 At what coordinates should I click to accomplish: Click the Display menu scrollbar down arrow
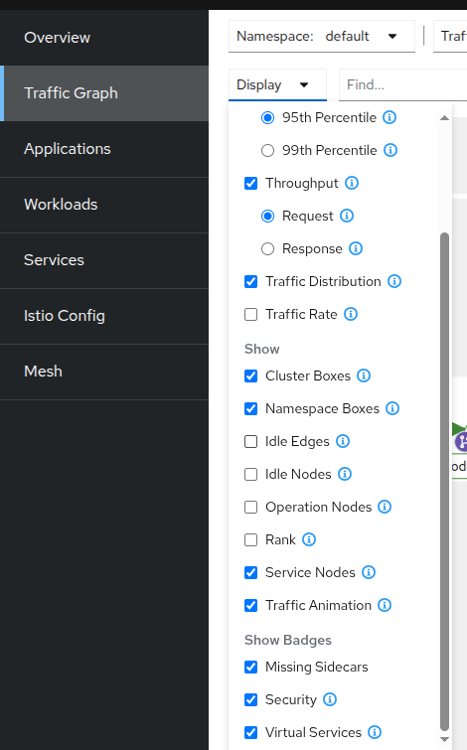(x=444, y=739)
